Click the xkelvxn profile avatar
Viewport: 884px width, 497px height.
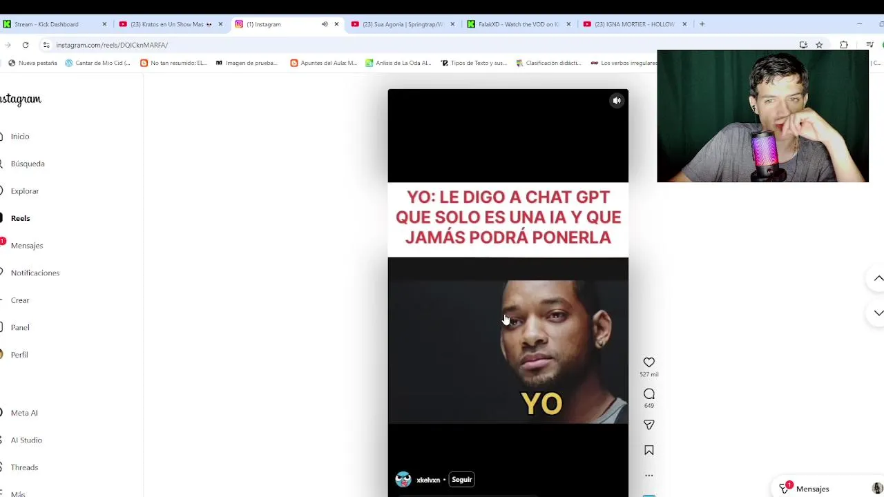403,480
